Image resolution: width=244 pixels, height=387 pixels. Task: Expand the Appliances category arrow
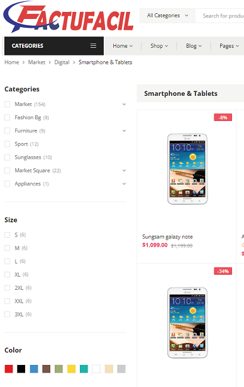click(124, 184)
